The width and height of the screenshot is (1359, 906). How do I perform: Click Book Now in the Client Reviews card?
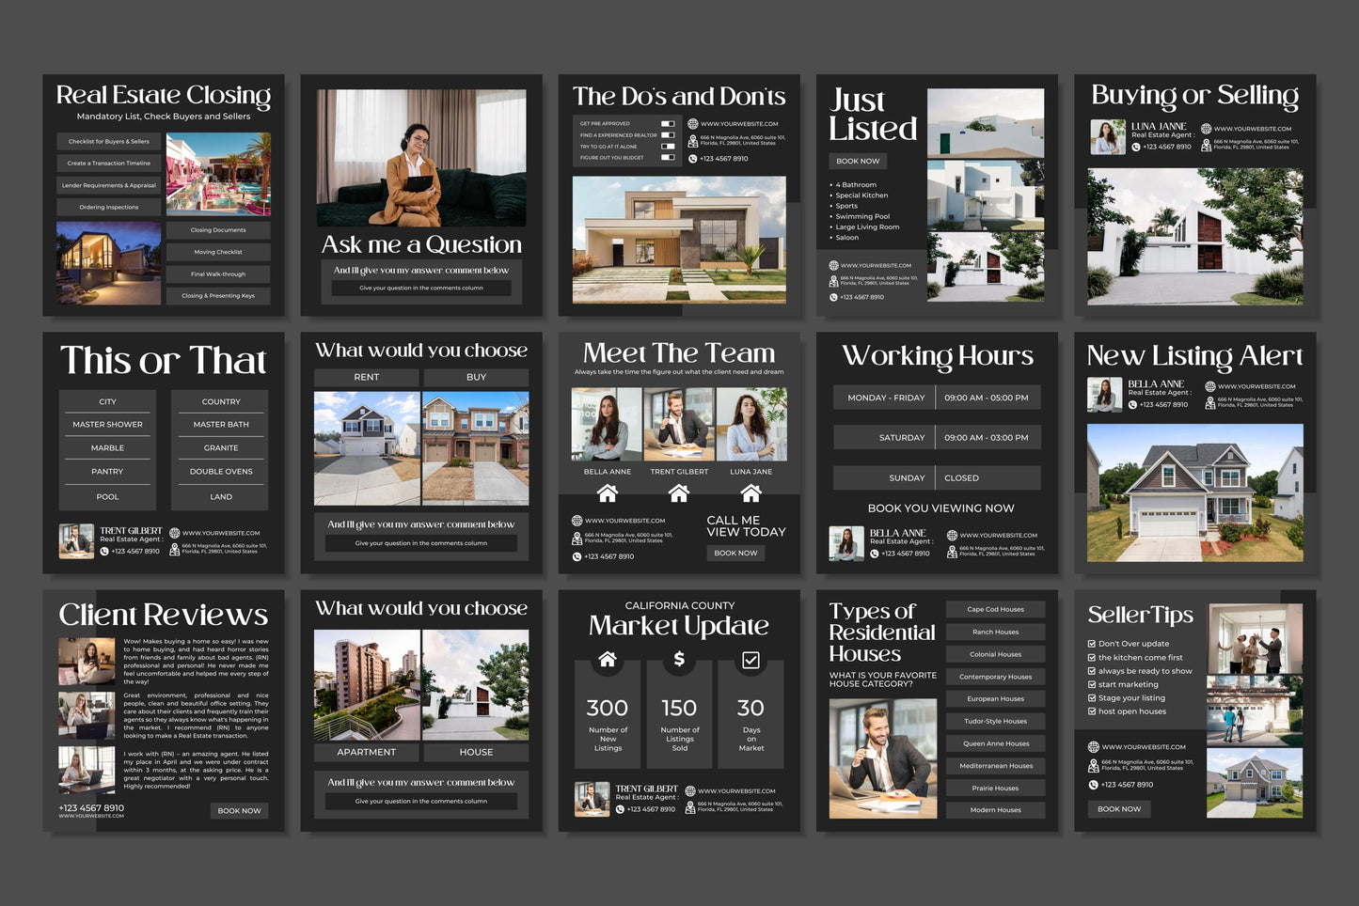pyautogui.click(x=239, y=810)
